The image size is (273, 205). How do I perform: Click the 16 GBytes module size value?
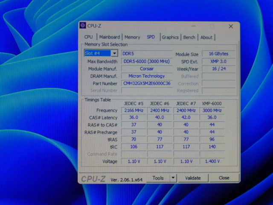click(x=219, y=54)
